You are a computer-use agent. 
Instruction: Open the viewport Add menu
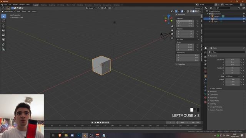pos(29,11)
